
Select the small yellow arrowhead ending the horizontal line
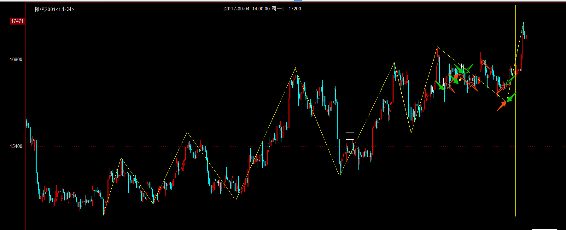tap(460, 80)
